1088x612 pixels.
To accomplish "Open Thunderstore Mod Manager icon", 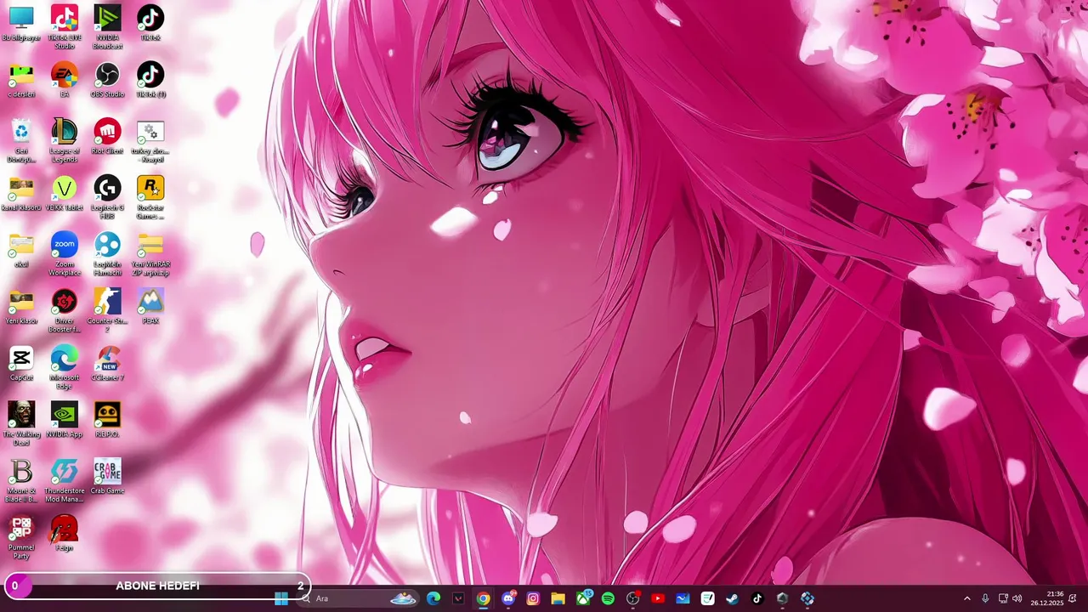I will tap(65, 481).
